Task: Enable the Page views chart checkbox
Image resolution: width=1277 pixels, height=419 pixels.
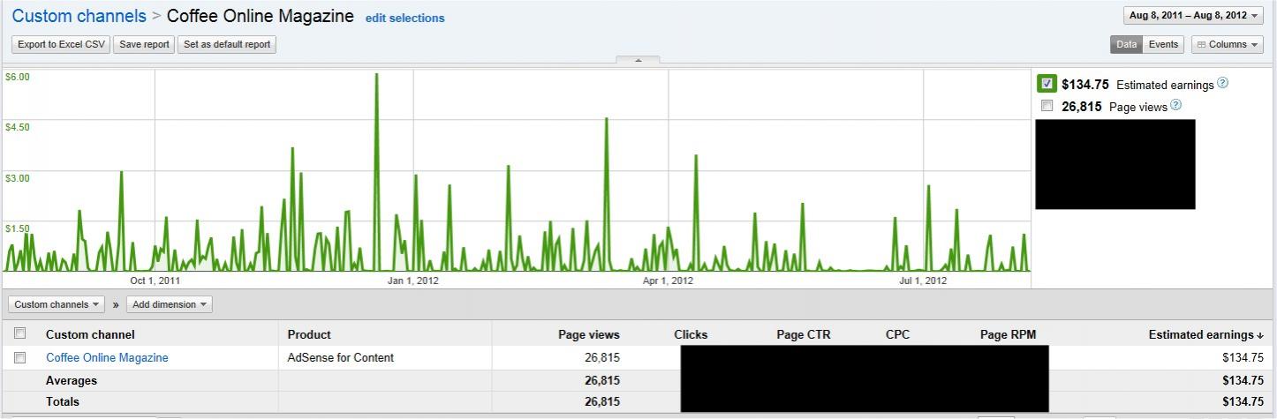Action: pos(1047,106)
